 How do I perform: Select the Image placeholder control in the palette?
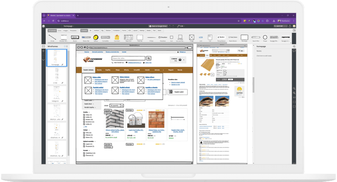click(x=192, y=38)
